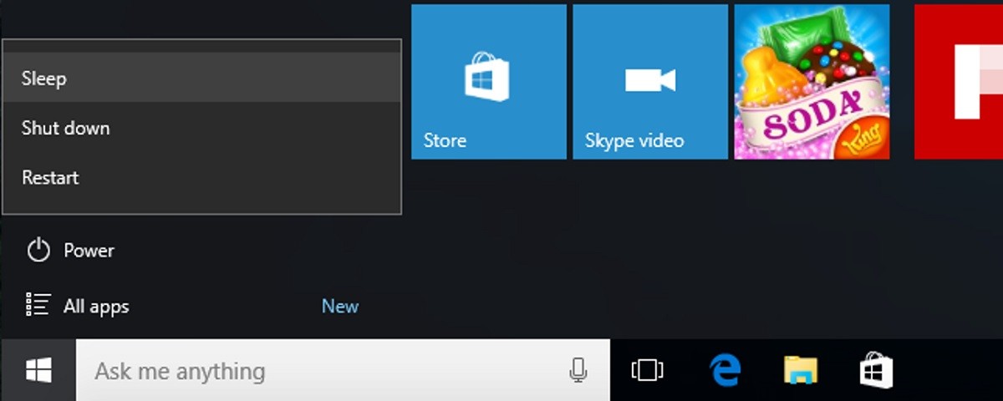1003x401 pixels.
Task: Focus the Ask me anything search box
Action: pyautogui.click(x=343, y=370)
